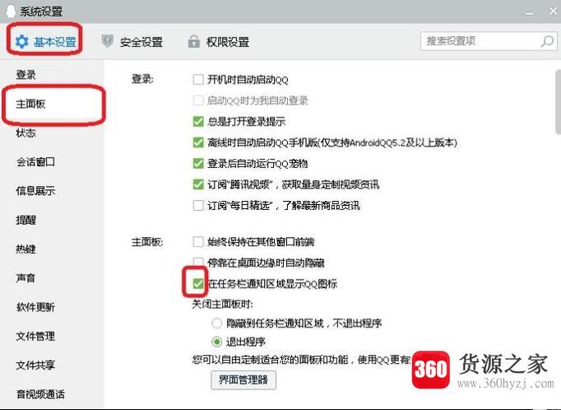Choose 隐藏到任务栏通知区域，不退出程序 radio option
Screen dimensions: 561x410
[x=217, y=324]
